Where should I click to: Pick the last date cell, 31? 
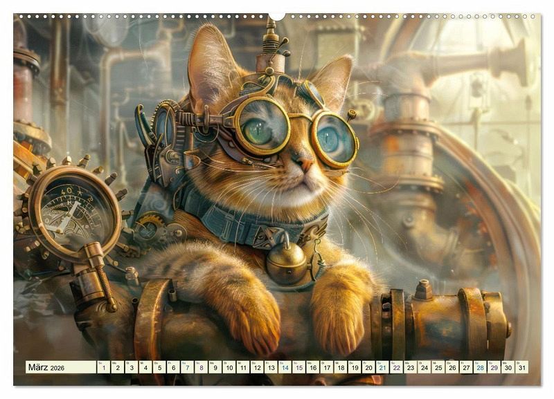click(x=522, y=368)
